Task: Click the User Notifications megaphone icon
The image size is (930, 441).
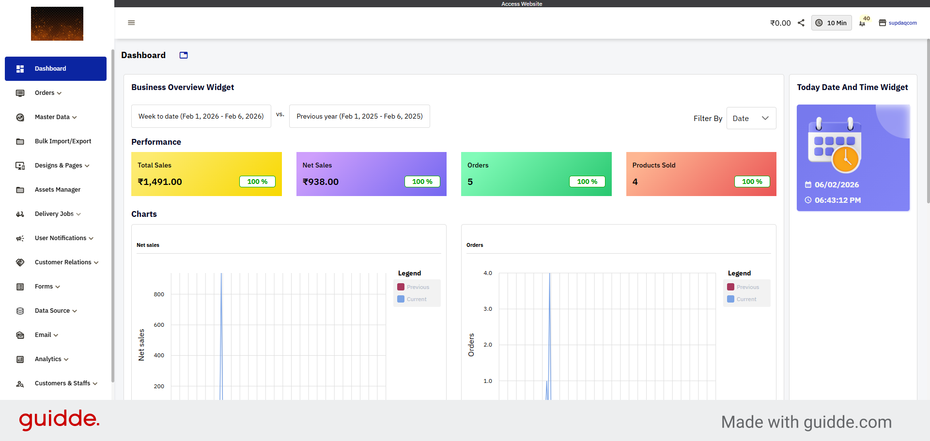Action: (20, 238)
